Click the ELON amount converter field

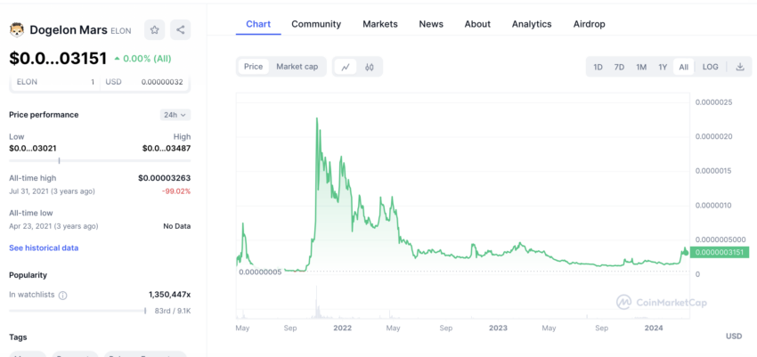tap(55, 82)
